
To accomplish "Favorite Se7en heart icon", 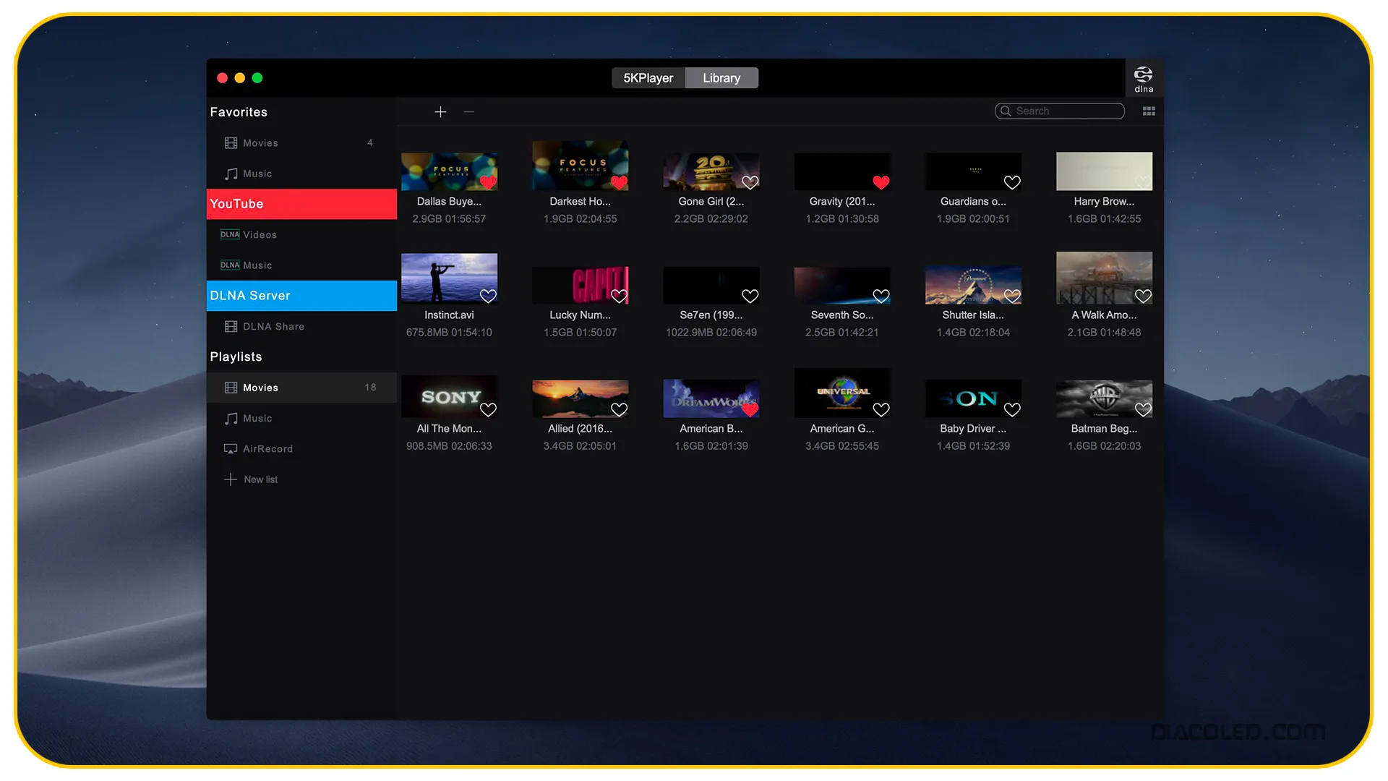I will pyautogui.click(x=750, y=296).
